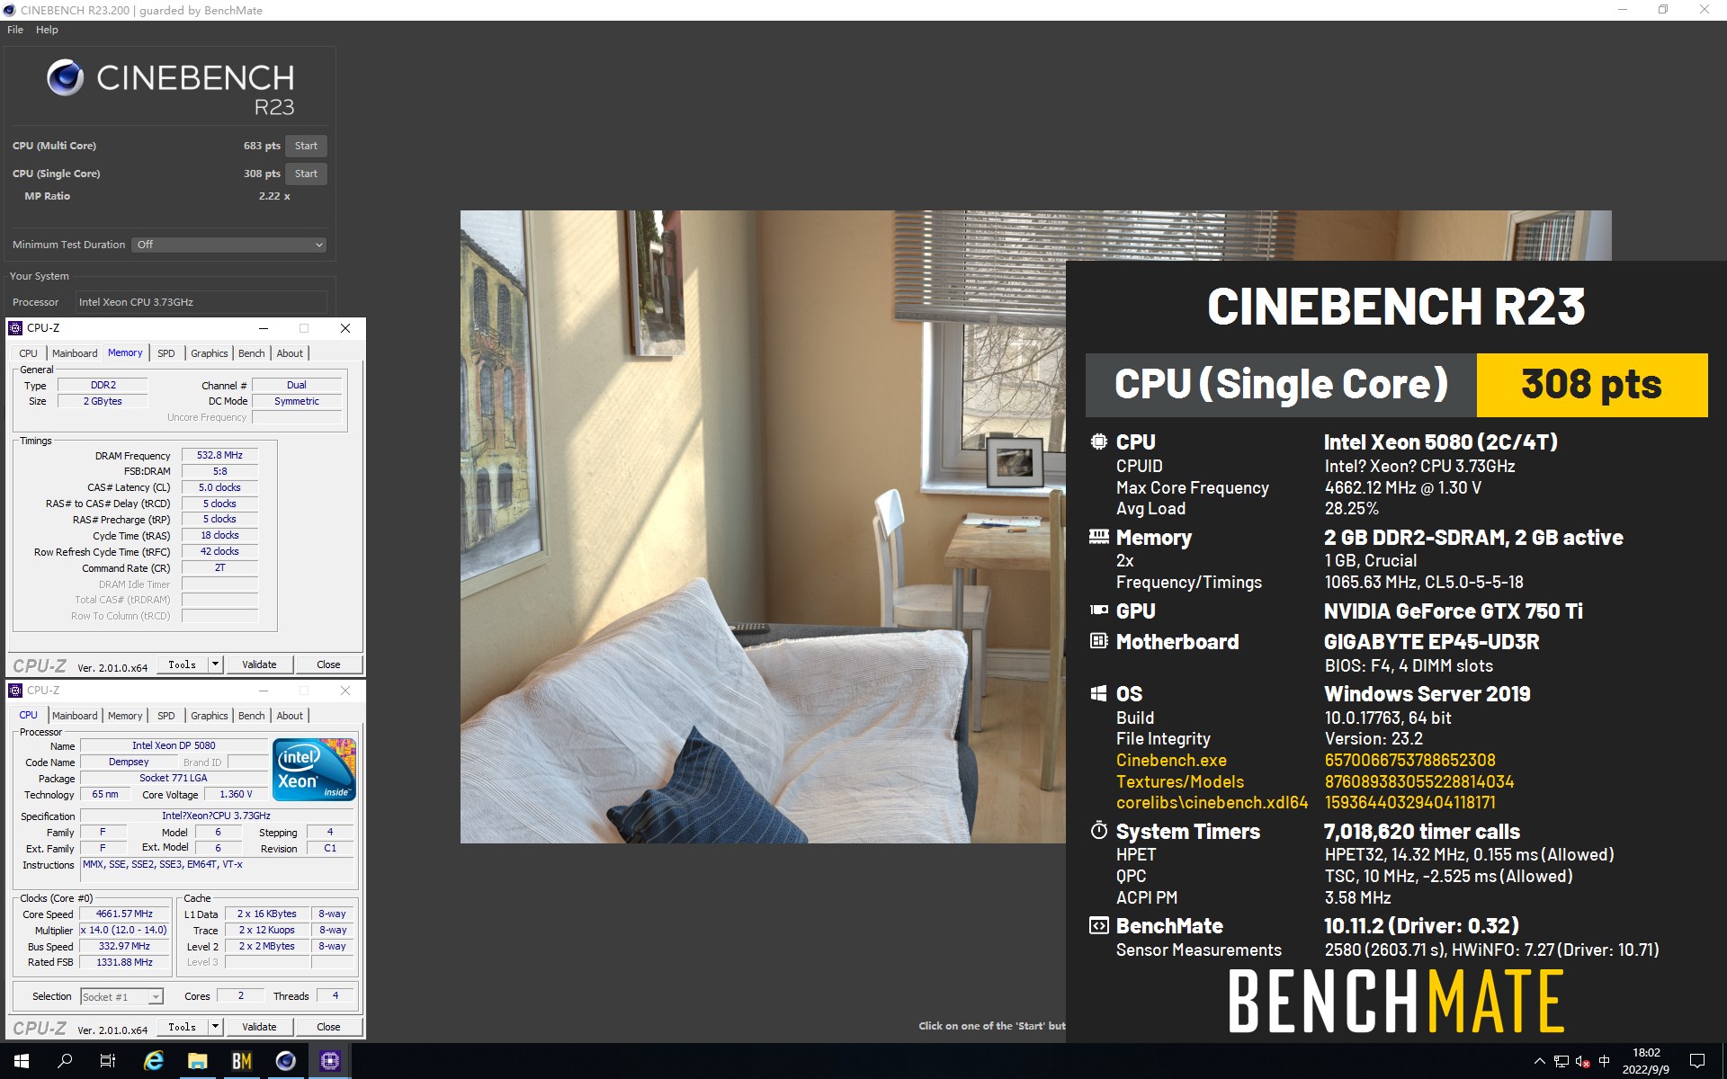Click the 308 pts score banner
The width and height of the screenshot is (1727, 1079).
1591,385
